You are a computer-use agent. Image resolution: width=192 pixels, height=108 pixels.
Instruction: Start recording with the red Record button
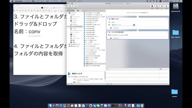pos(152,6)
